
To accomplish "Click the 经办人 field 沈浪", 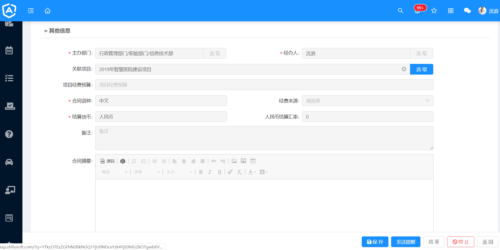I will coord(356,53).
